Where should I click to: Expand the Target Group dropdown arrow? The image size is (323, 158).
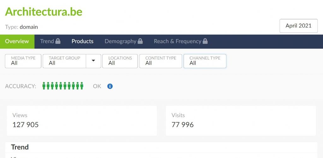(x=93, y=61)
